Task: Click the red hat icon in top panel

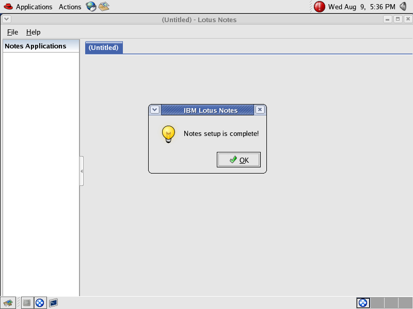Action: coord(8,6)
